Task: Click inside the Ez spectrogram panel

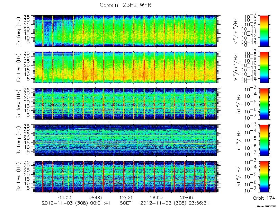Action: pos(125,67)
